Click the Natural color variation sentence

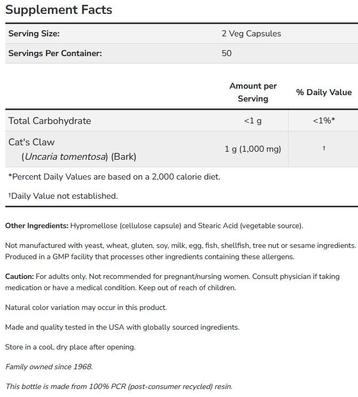point(86,308)
